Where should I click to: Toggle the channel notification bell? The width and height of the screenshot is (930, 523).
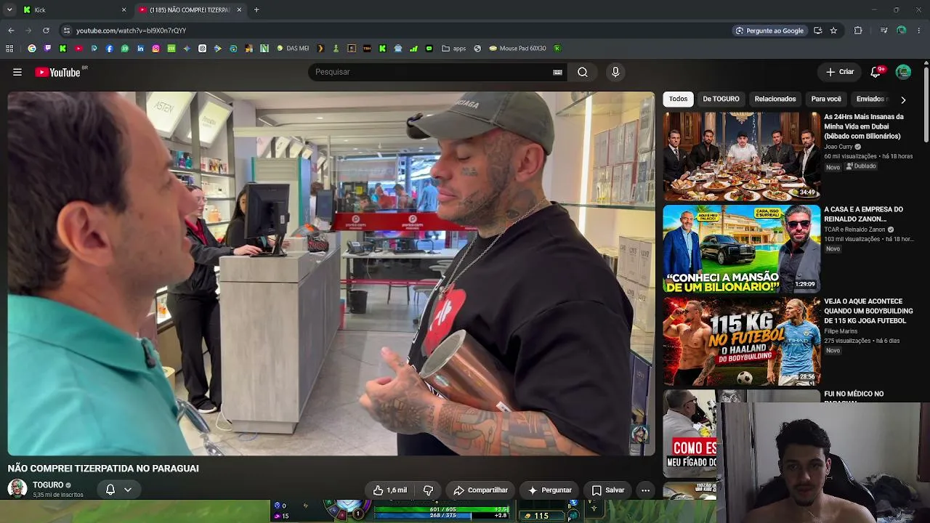(110, 490)
